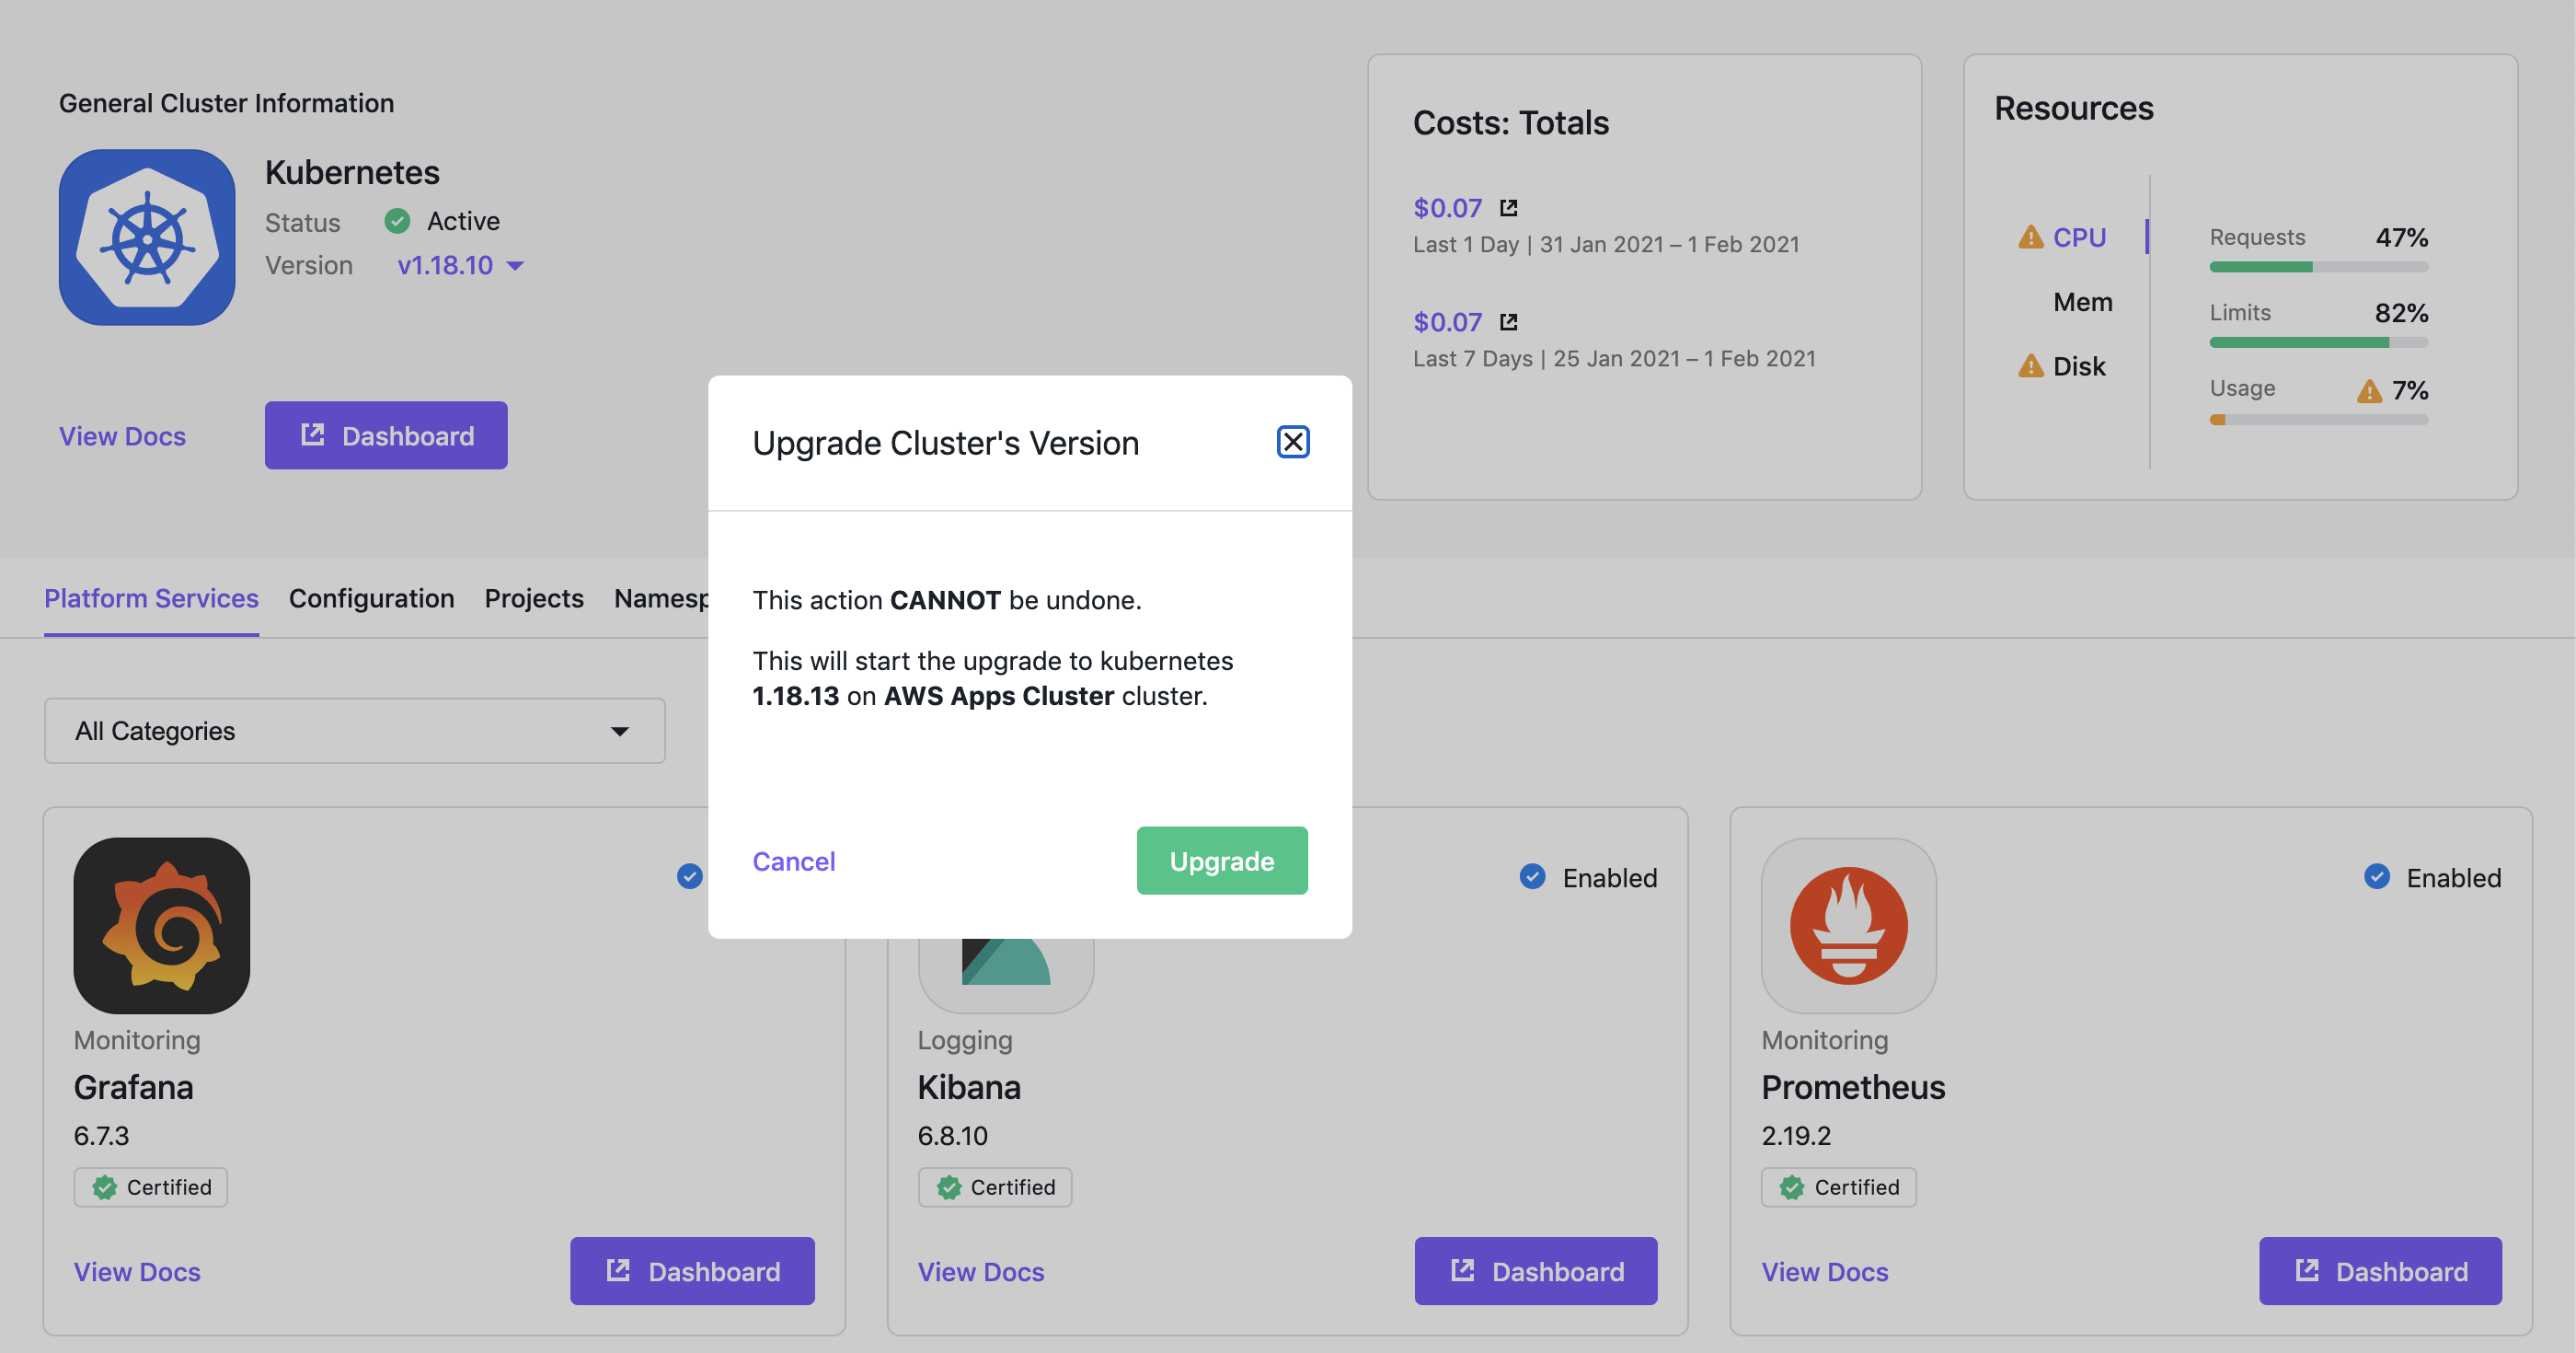Open the Prometheus Dashboard button
The width and height of the screenshot is (2576, 1353).
click(2381, 1271)
